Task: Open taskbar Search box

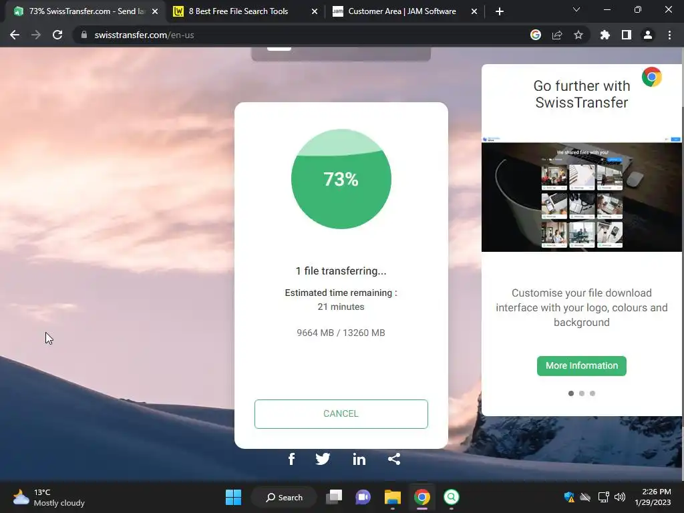Action: [284, 497]
